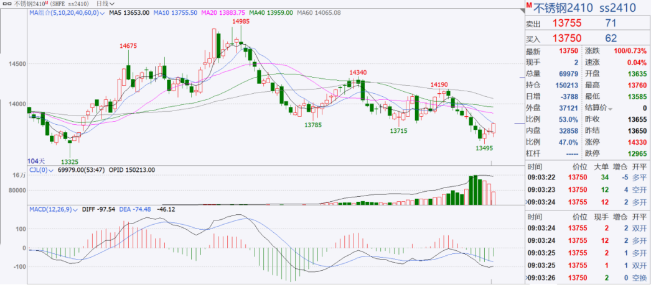Click the ss2410 contract code
Image resolution: width=651 pixels, height=285 pixels.
click(x=618, y=8)
